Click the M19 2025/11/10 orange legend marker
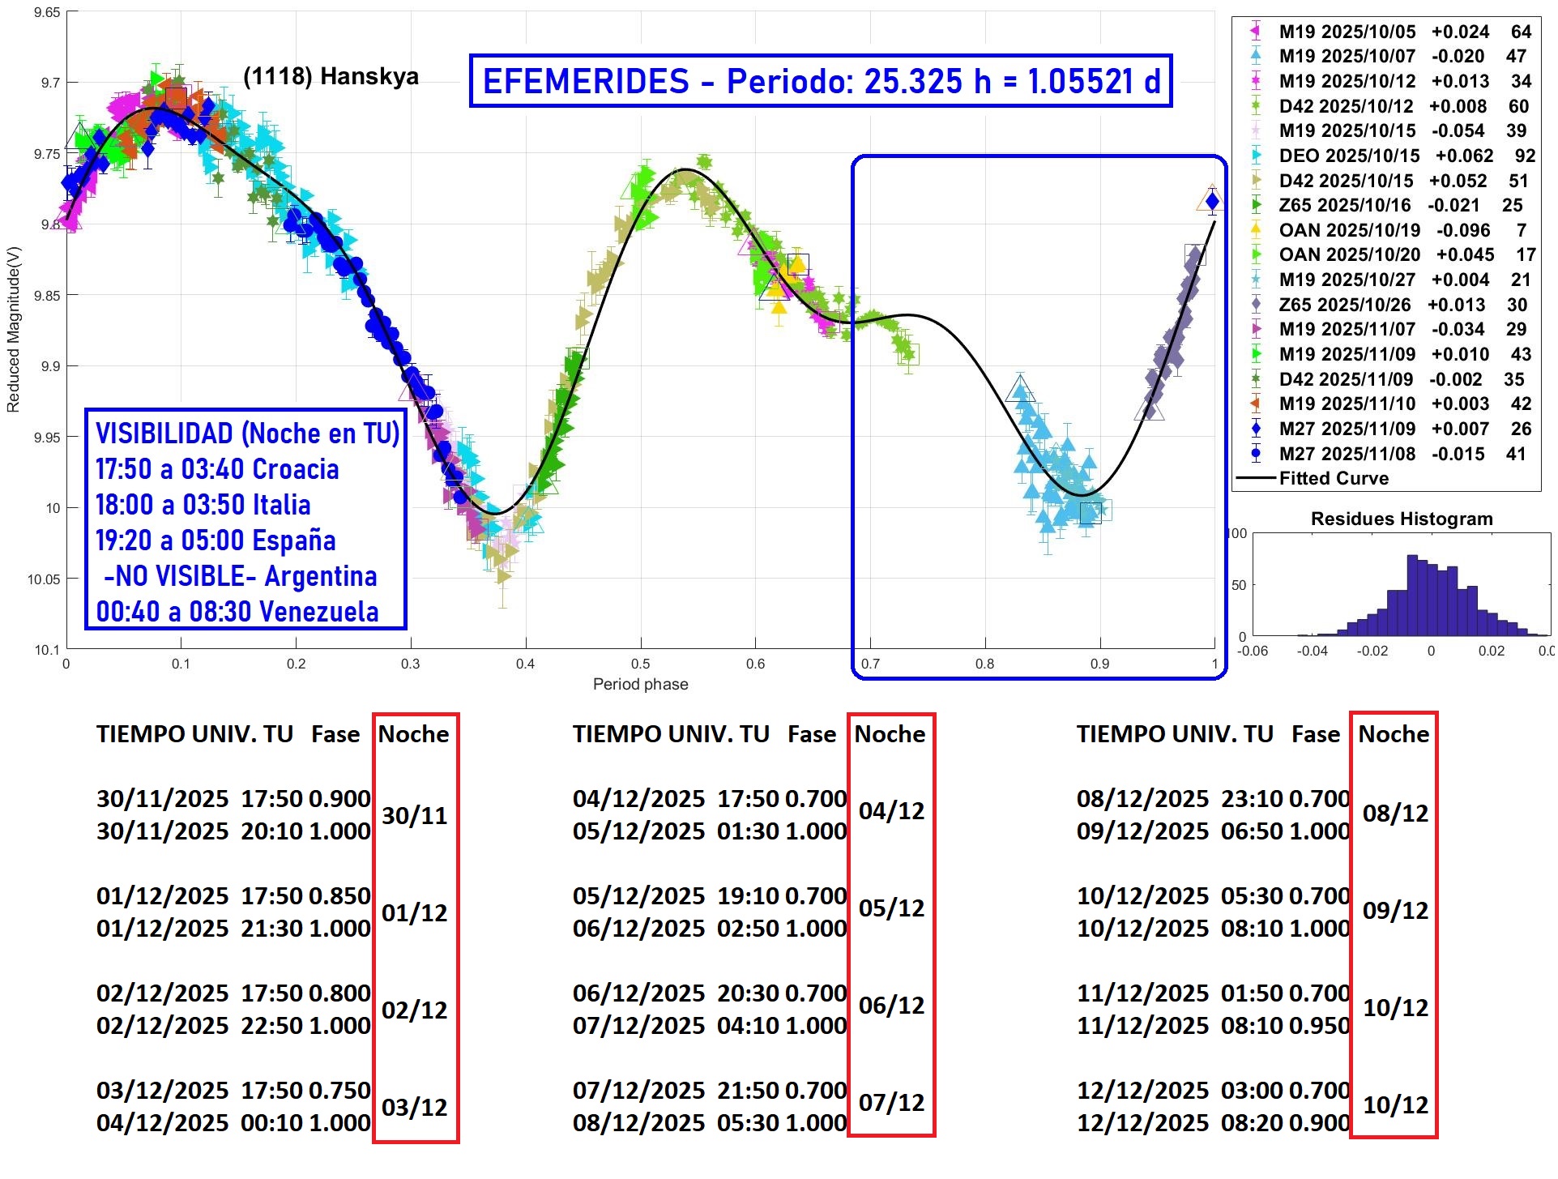 coord(1255,404)
